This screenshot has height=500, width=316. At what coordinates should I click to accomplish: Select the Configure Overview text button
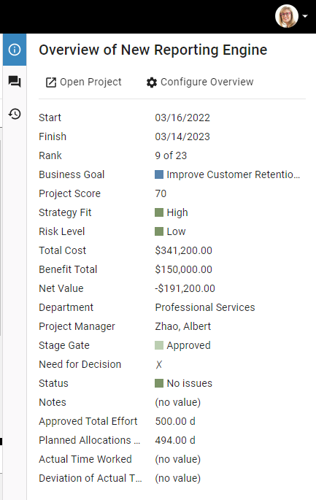click(207, 82)
